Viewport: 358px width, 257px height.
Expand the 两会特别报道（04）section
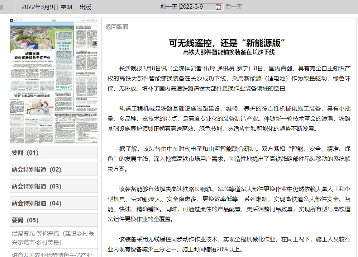(x=53, y=204)
